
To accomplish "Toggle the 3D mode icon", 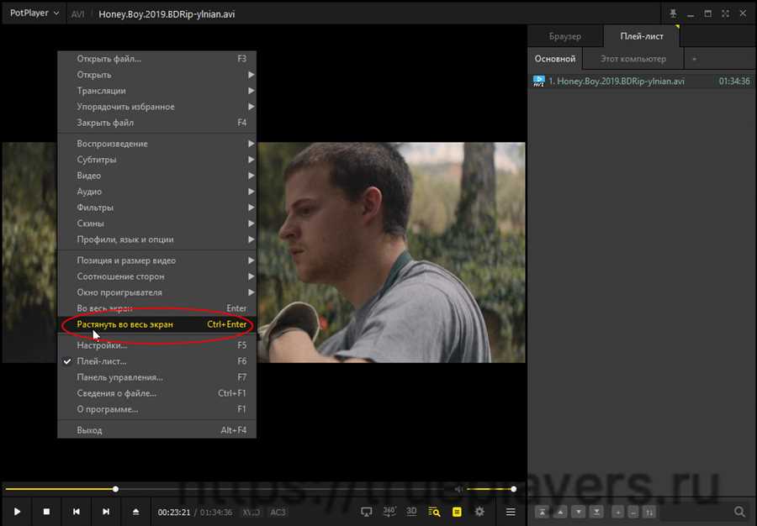I will (x=411, y=511).
